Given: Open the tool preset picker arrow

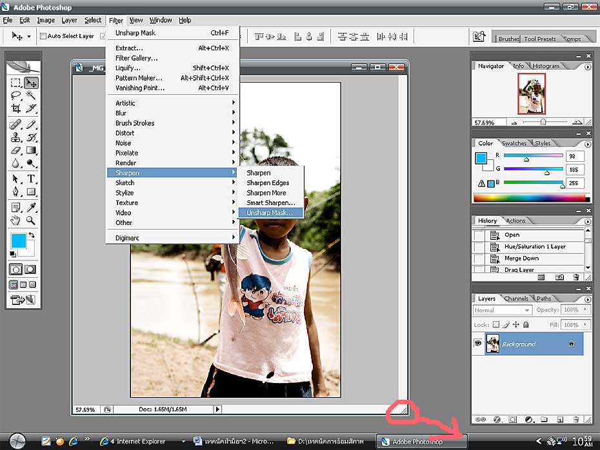Looking at the screenshot, I should click(x=28, y=37).
